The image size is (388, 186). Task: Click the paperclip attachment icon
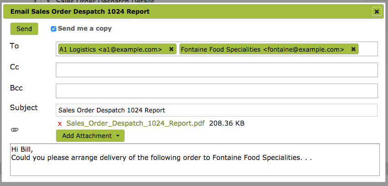click(x=15, y=129)
